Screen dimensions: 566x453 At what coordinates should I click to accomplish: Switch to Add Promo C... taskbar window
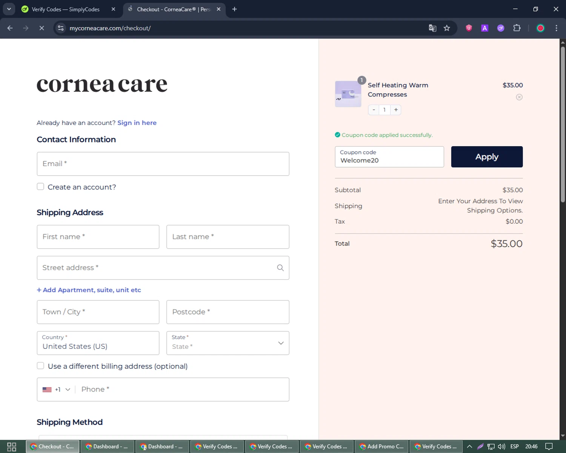(x=381, y=447)
